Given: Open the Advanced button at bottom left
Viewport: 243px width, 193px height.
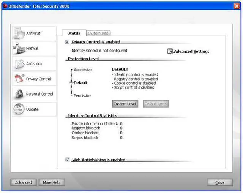Looking at the screenshot, I should tap(24, 182).
